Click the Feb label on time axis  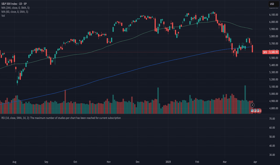pyautogui.click(x=197, y=162)
